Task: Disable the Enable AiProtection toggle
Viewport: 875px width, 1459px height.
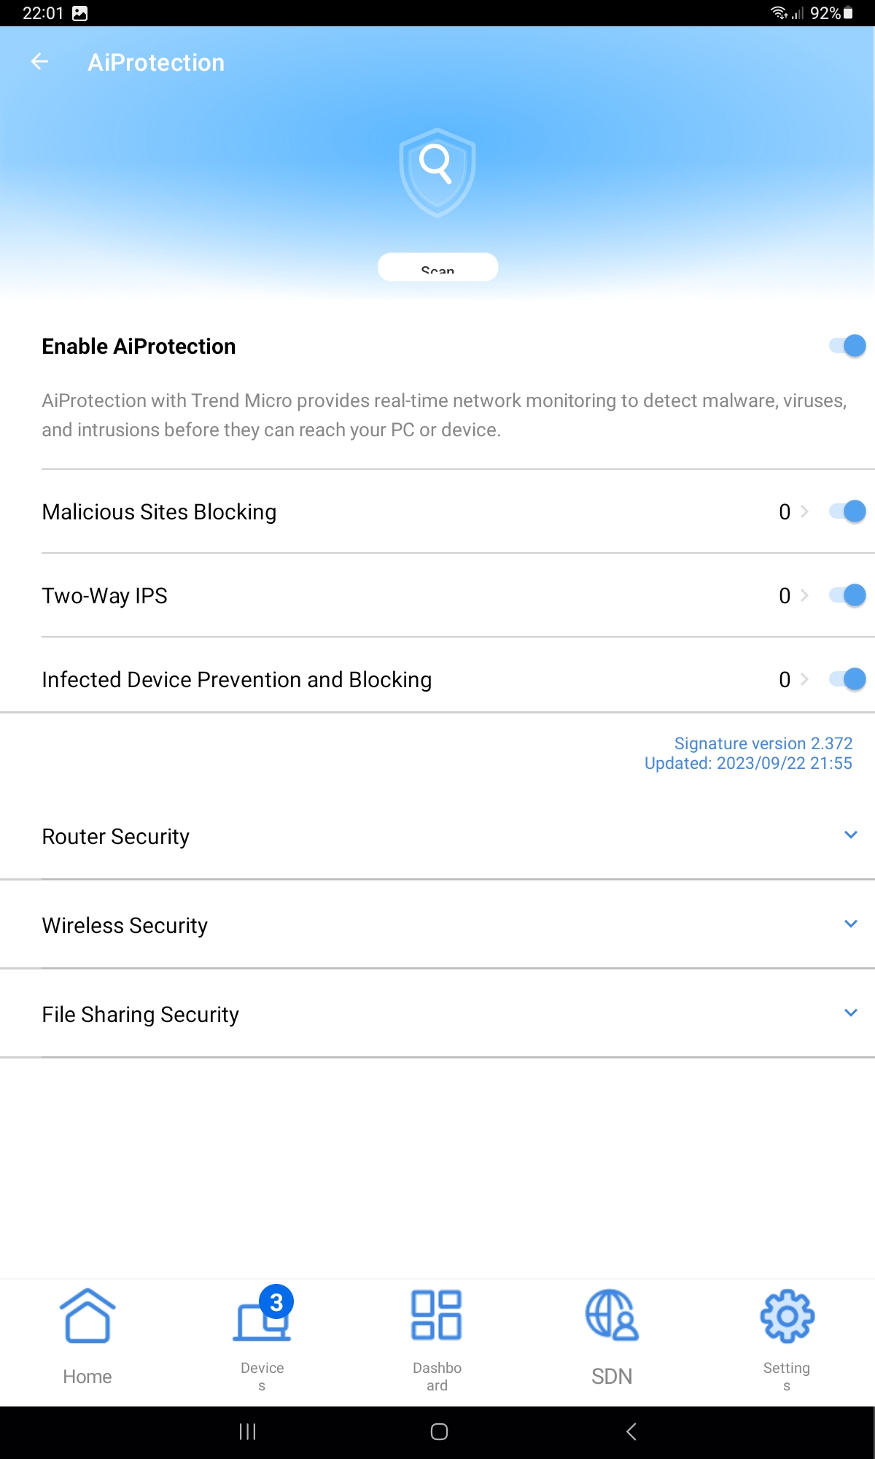Action: pos(847,346)
